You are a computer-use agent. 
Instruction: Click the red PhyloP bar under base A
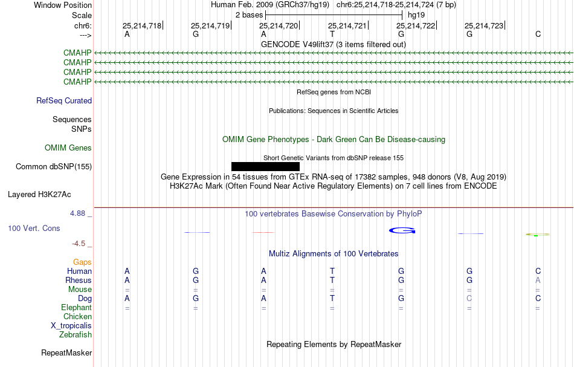click(263, 232)
